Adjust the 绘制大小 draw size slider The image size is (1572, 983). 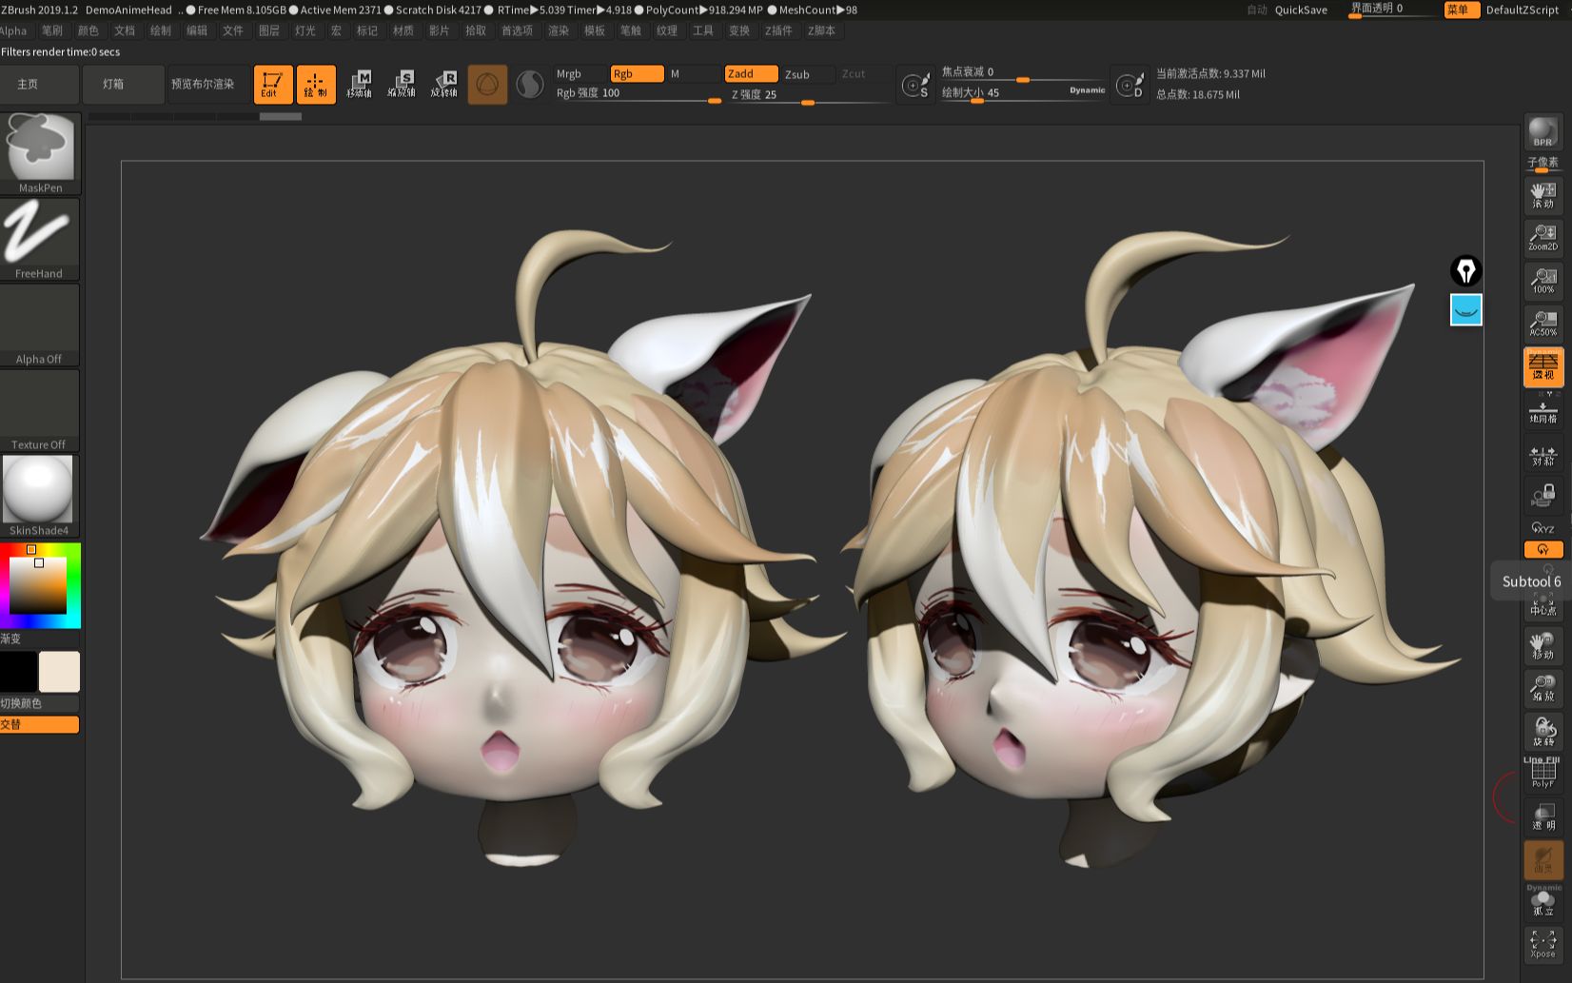click(975, 103)
